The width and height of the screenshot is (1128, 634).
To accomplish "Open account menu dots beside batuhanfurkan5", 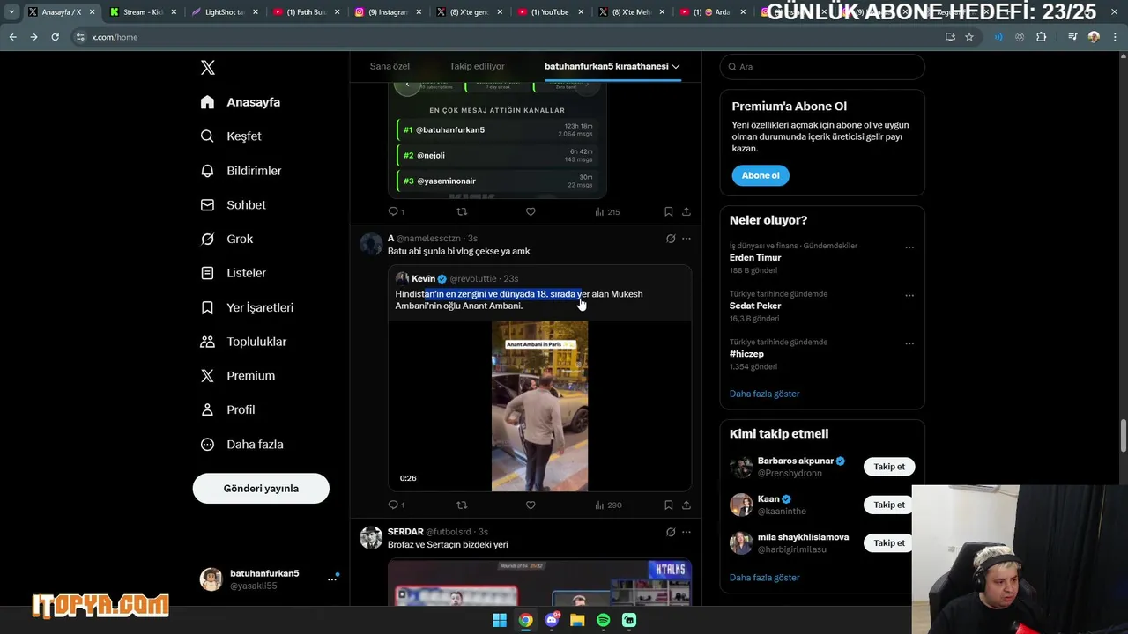I will coord(332,579).
